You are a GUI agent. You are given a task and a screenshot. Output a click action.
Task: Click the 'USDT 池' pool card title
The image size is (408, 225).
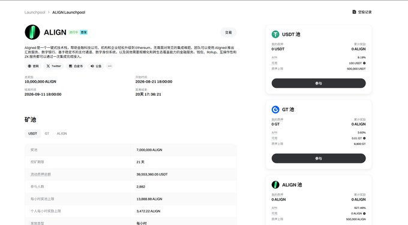pos(291,34)
